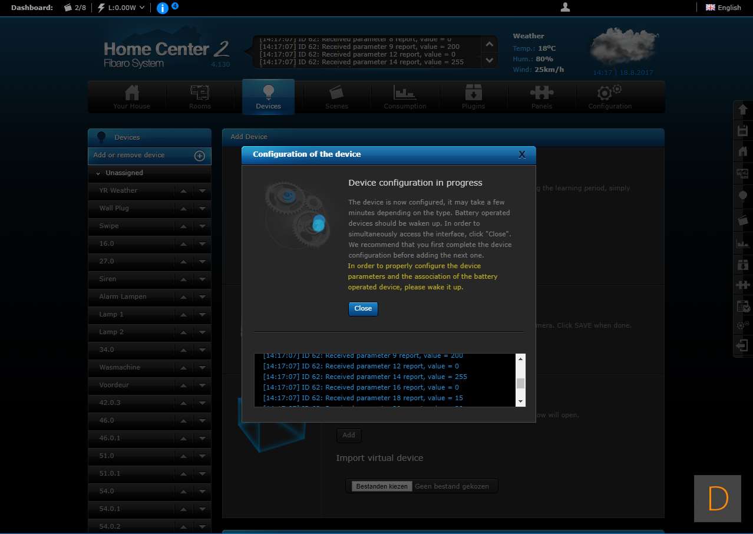Click the logout icon in right sidebar
Image resolution: width=753 pixels, height=534 pixels.
coord(742,345)
